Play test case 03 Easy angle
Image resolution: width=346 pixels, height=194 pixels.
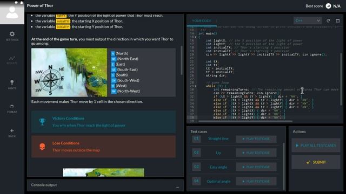[x=256, y=167]
